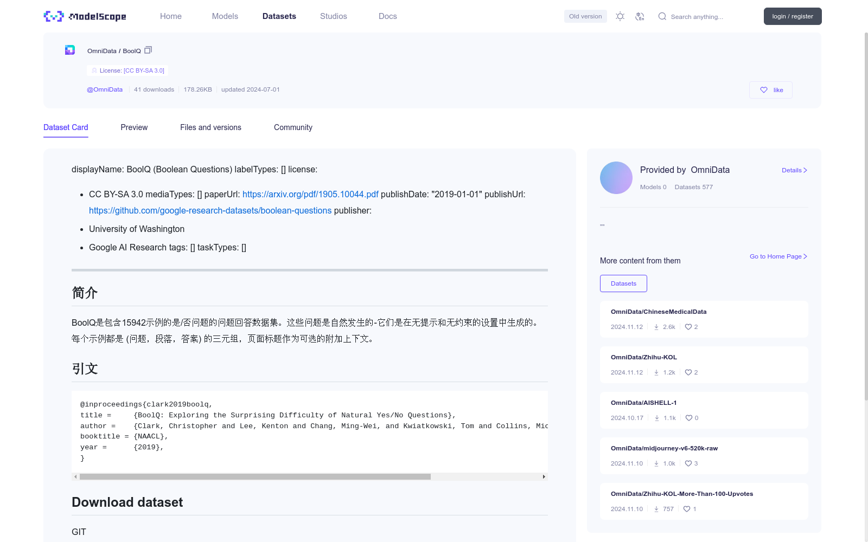Viewport: 868px width, 542px height.
Task: Open the Docs menu item
Action: point(388,16)
